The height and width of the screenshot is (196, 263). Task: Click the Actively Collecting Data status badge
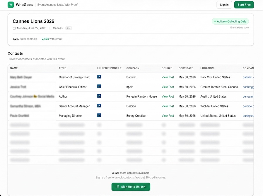coord(230,21)
